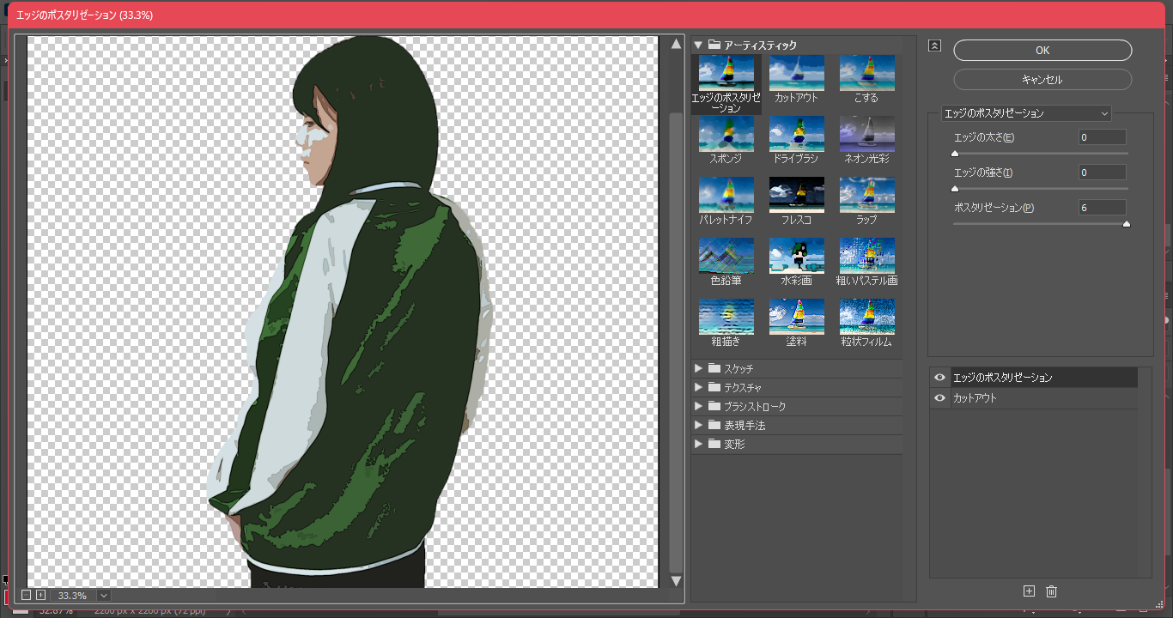Hide the エッジのポスタリゼーション effect layer

point(940,378)
